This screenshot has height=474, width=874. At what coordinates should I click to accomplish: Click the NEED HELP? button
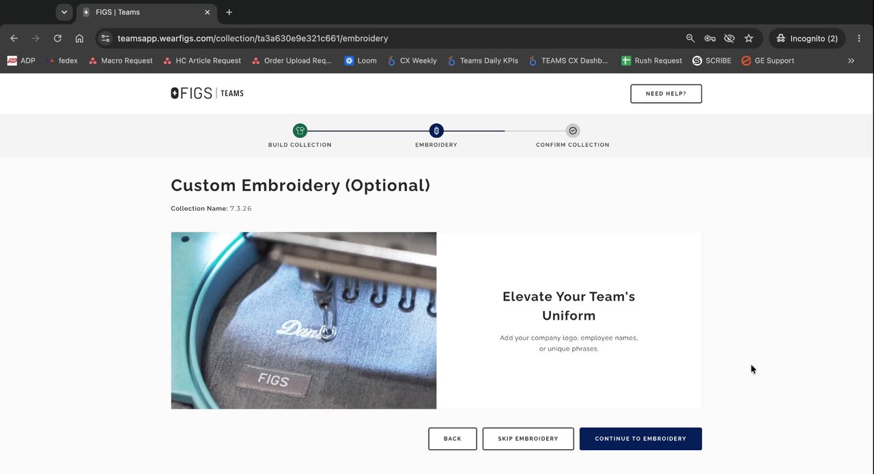tap(666, 93)
